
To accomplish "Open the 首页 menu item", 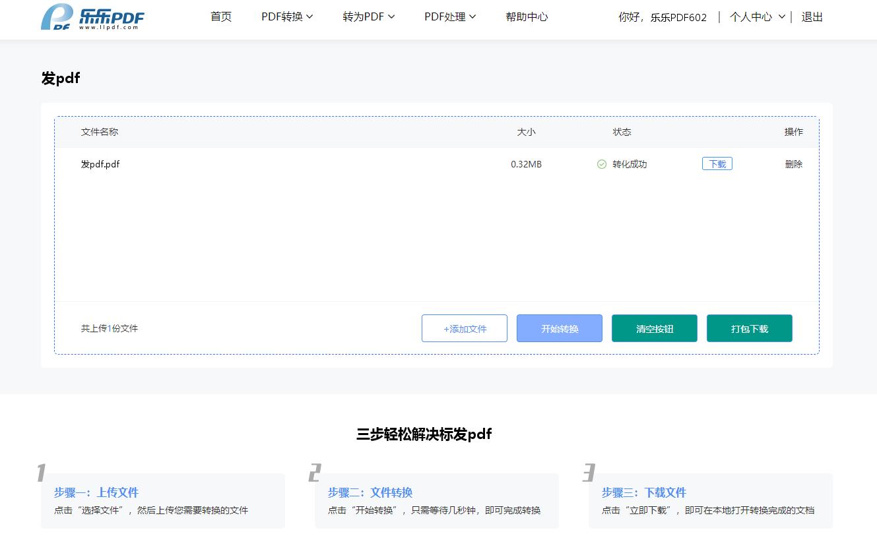I will click(x=221, y=17).
